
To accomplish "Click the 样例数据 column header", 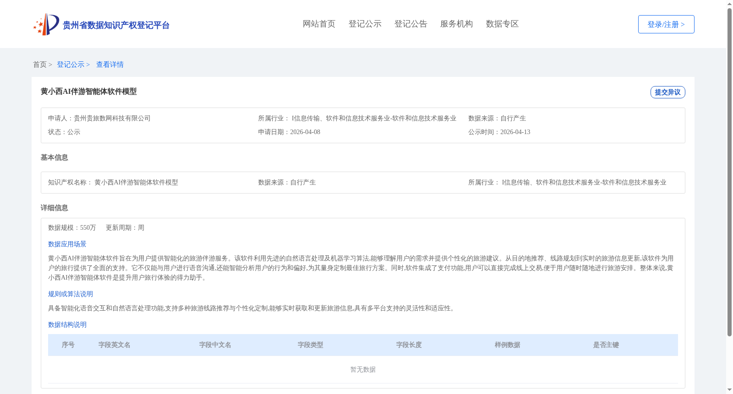I will pos(508,345).
